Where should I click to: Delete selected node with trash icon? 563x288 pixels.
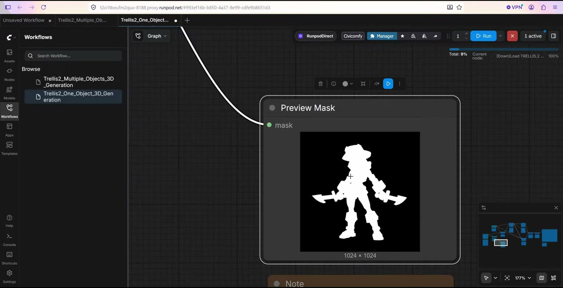(321, 84)
